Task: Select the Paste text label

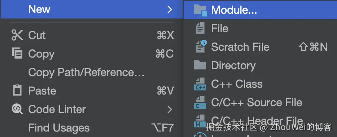Action: click(x=42, y=91)
